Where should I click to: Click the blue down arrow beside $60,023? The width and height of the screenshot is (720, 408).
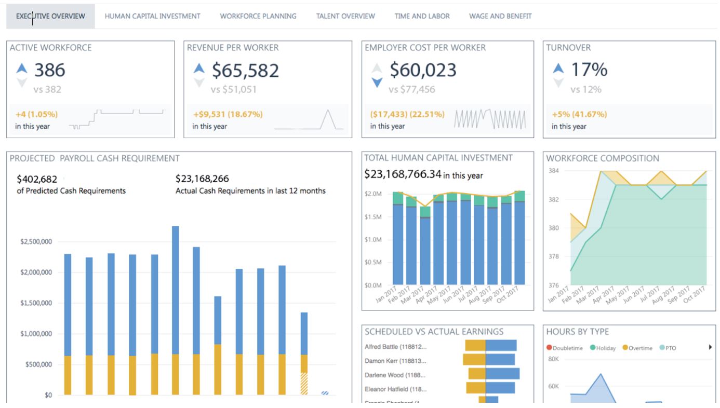(x=377, y=82)
